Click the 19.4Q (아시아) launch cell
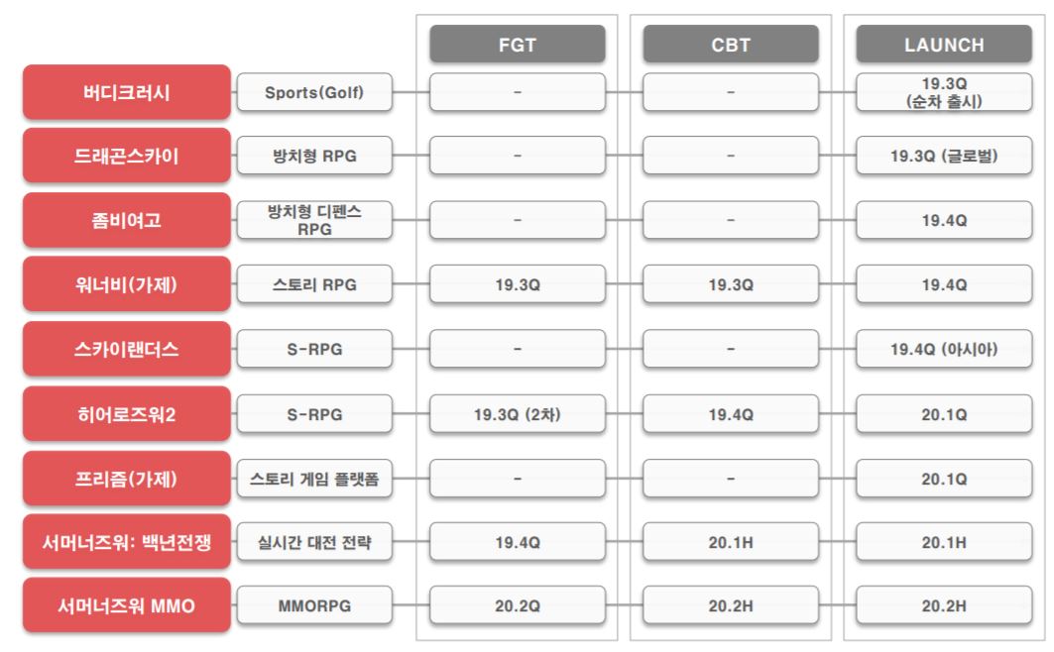This screenshot has width=1054, height=652. [x=944, y=349]
